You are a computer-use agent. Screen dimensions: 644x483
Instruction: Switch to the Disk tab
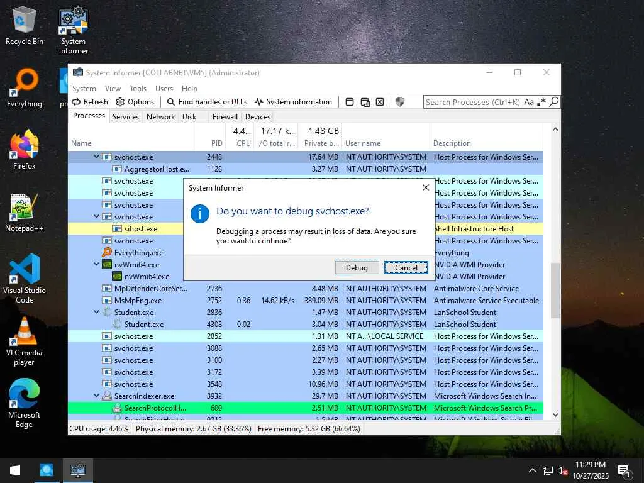coord(189,116)
